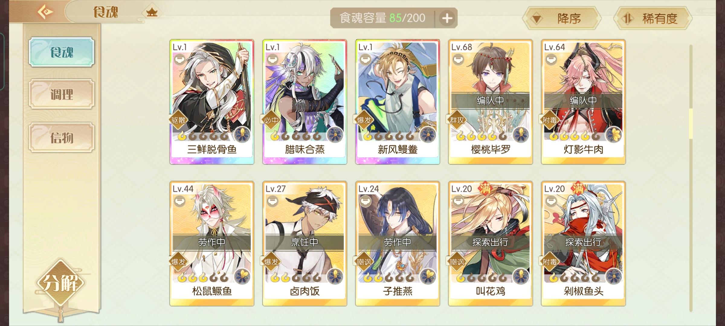Switch to the 信物 tab
Image resolution: width=725 pixels, height=326 pixels.
pos(62,137)
